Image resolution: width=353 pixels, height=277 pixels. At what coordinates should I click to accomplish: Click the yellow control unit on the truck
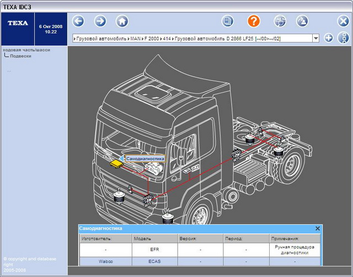(x=116, y=164)
